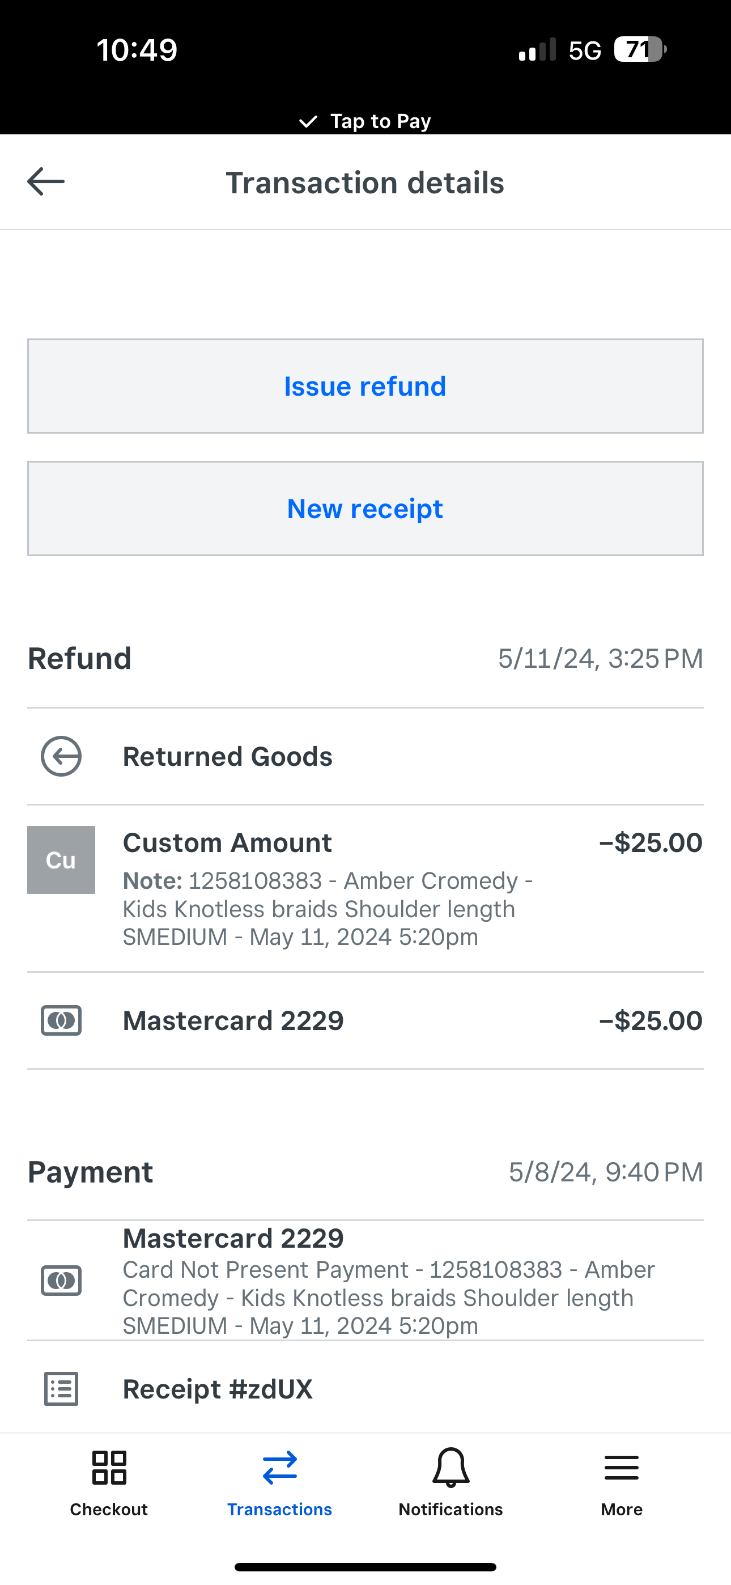Tap the Tap to Pay status banner
Image resolution: width=731 pixels, height=1585 pixels.
point(365,121)
